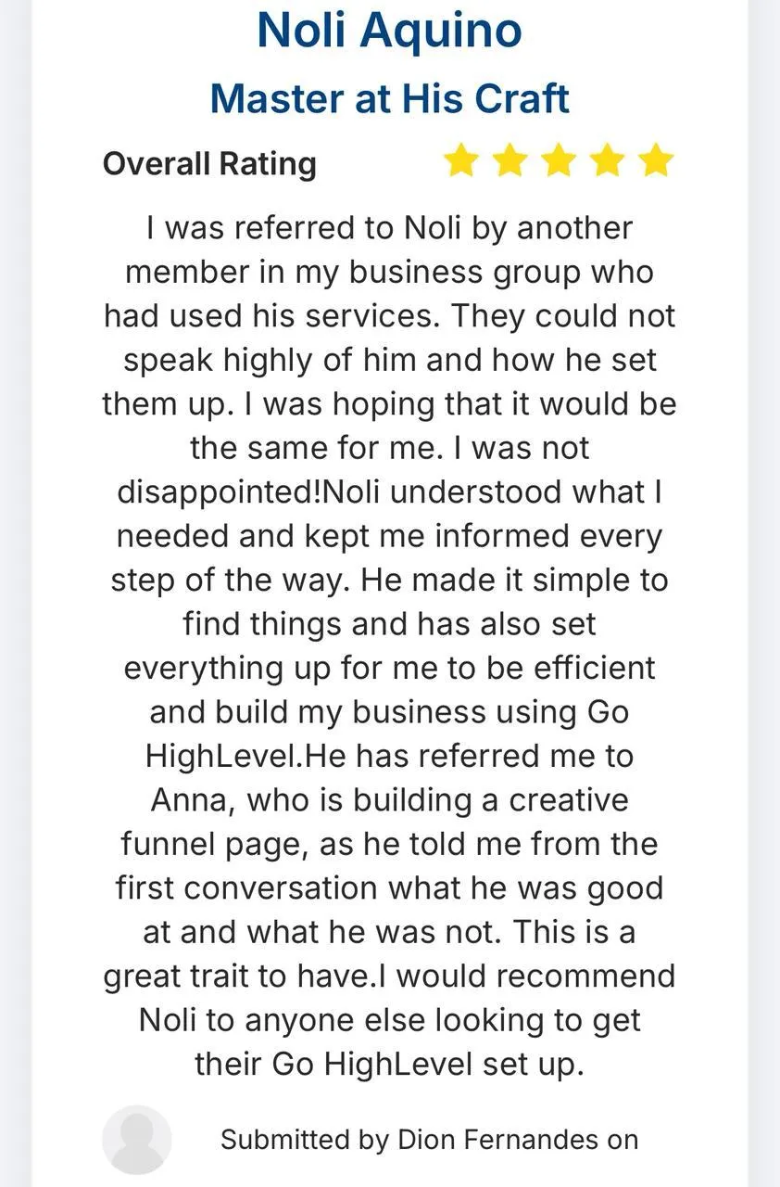
Task: Click the fifth rating star
Action: 656,160
